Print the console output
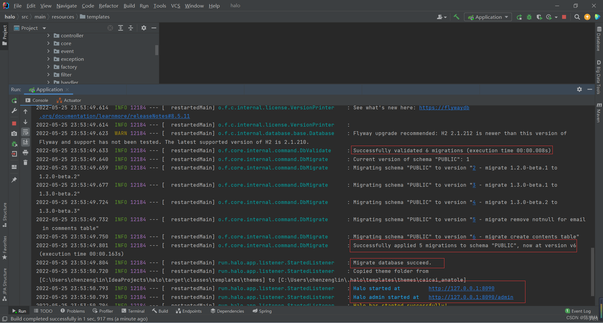 25,153
